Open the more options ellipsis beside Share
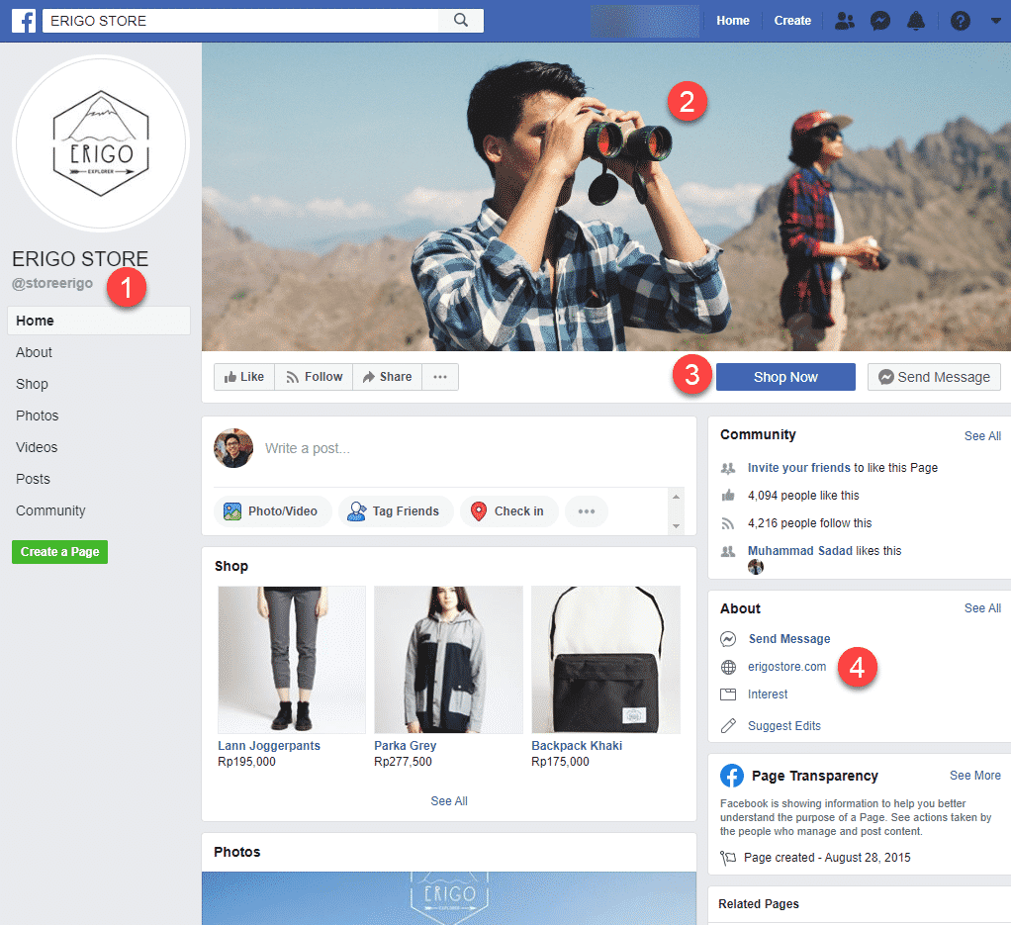The width and height of the screenshot is (1011, 925). 440,377
